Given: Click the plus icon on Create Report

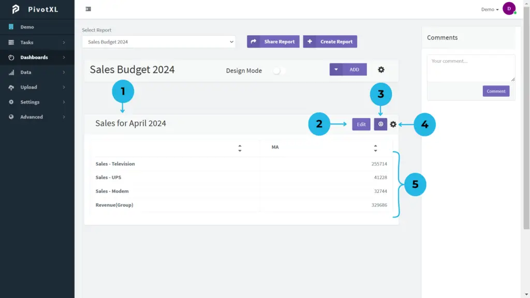Looking at the screenshot, I should click(310, 41).
